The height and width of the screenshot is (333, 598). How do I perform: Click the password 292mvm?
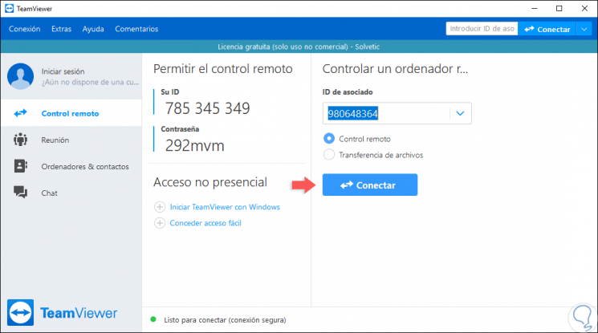[195, 146]
